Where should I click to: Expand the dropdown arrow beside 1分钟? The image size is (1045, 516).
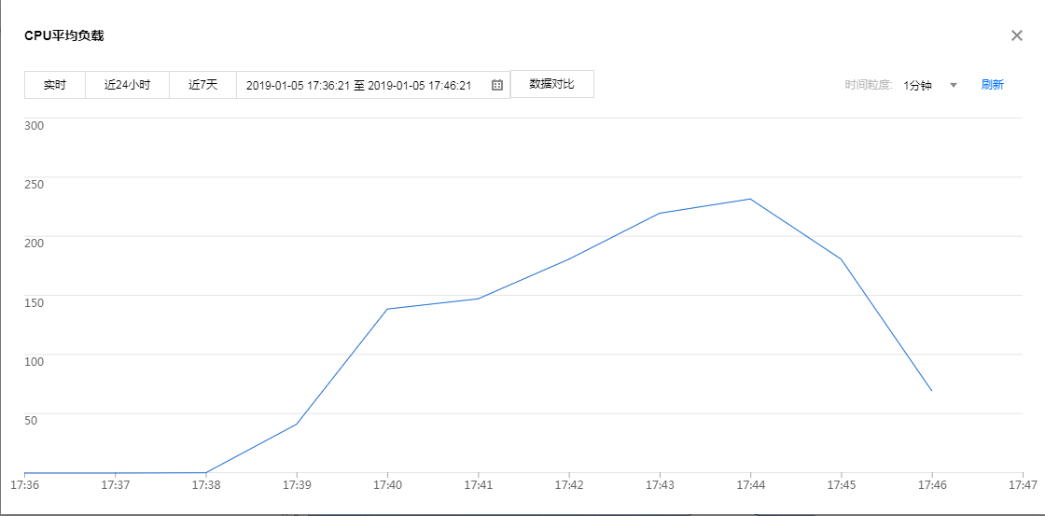click(x=954, y=85)
